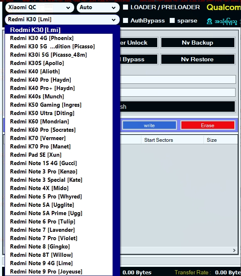Screen dimensions: 241x276
Task: Select Redmi Note 9 4G [Lime]
Action: point(59,263)
